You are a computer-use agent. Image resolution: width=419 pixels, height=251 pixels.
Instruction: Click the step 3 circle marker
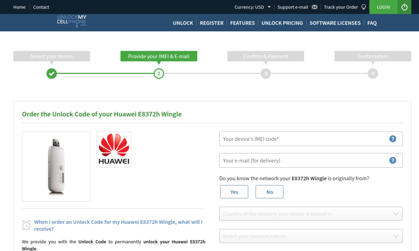(x=265, y=74)
